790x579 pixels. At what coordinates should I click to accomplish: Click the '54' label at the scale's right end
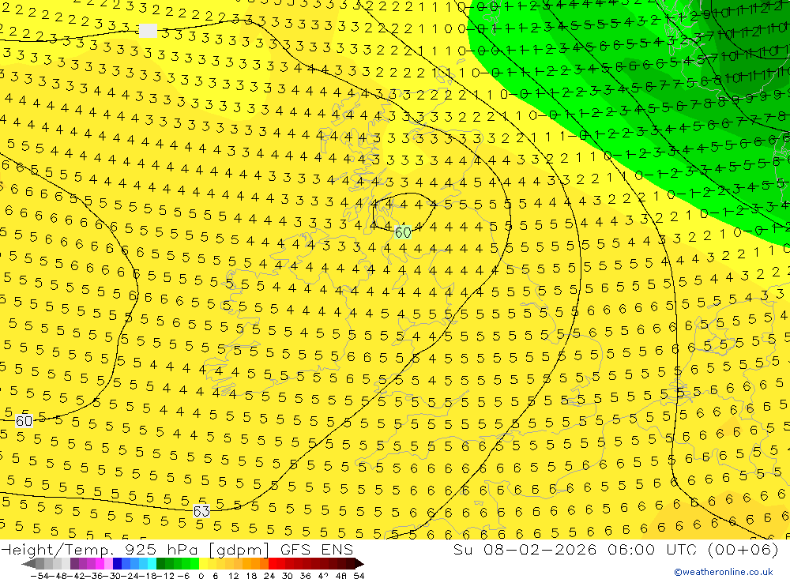point(359,576)
